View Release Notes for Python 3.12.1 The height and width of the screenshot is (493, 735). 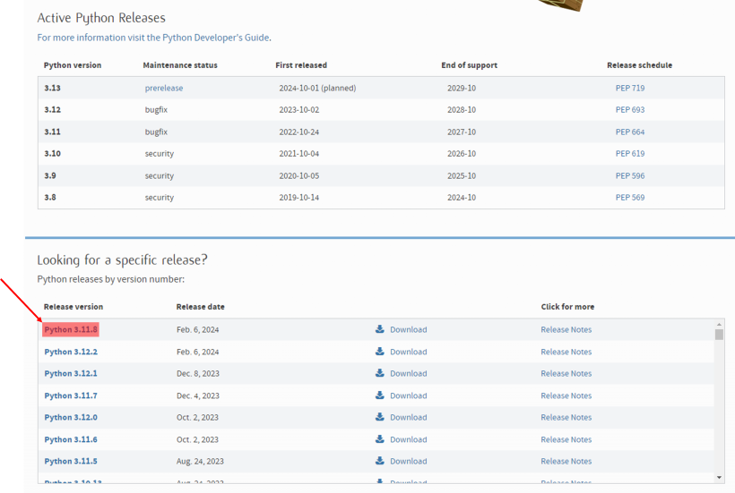[566, 373]
